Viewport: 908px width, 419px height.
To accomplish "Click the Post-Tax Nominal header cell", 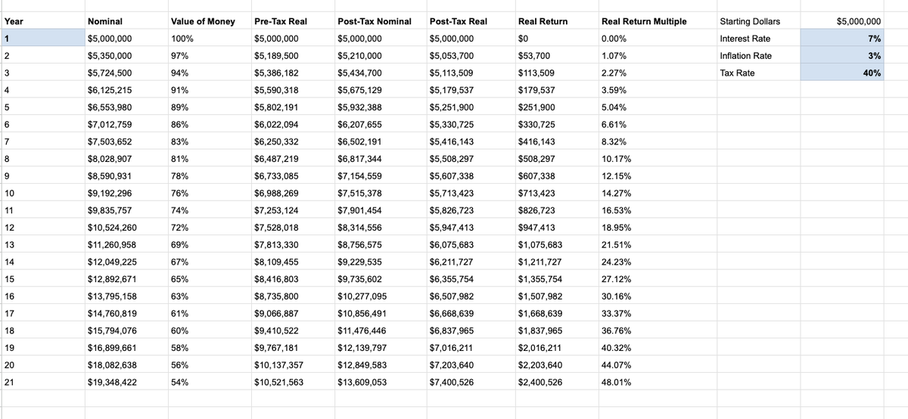I will 378,20.
